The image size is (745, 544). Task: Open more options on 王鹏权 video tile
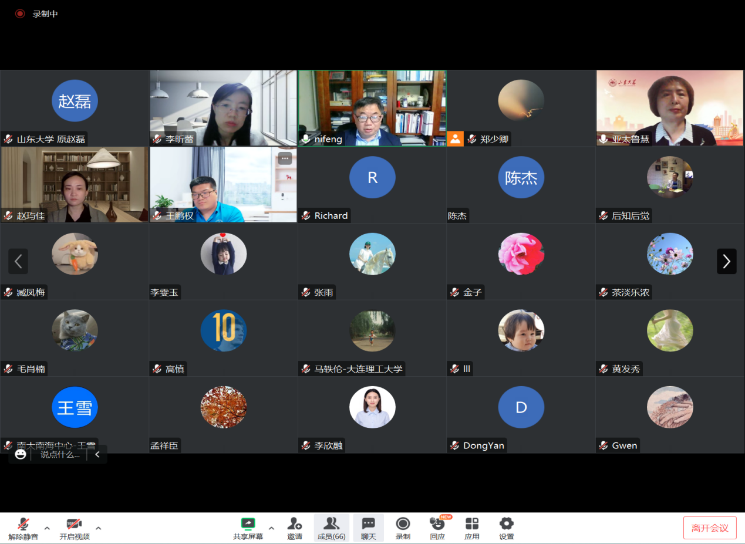285,158
